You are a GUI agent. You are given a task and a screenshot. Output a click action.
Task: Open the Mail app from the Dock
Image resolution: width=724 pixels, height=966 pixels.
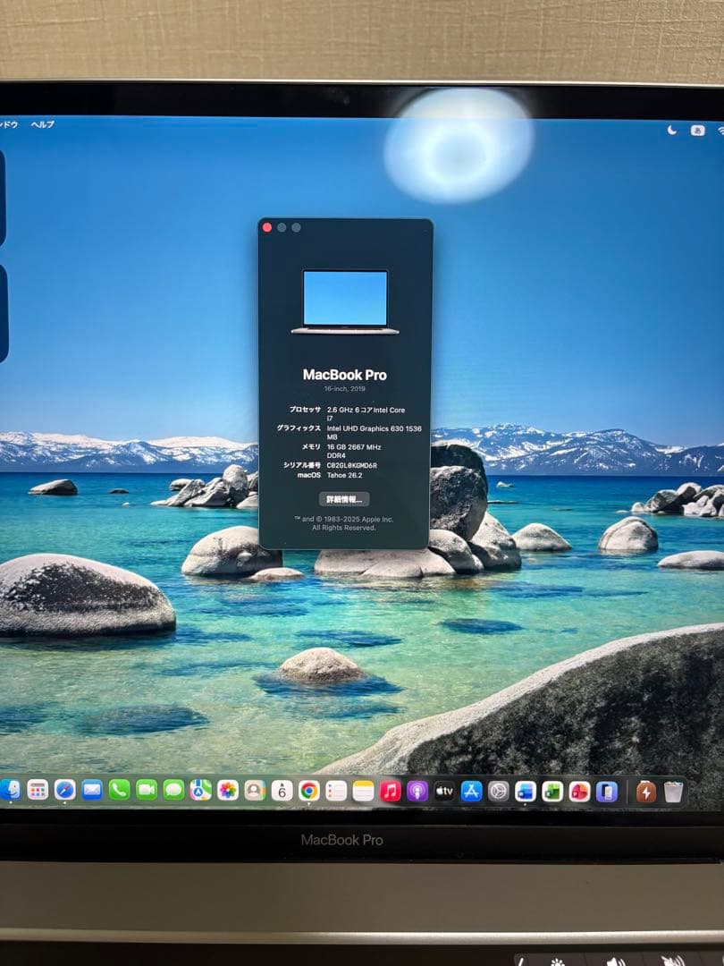click(90, 792)
